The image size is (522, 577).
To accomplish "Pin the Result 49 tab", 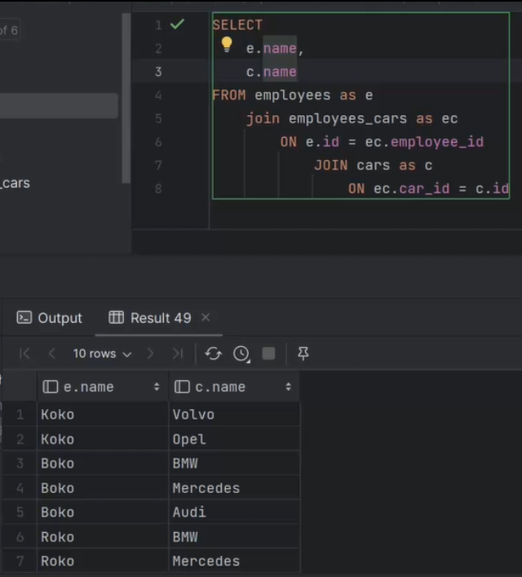I will pos(303,353).
